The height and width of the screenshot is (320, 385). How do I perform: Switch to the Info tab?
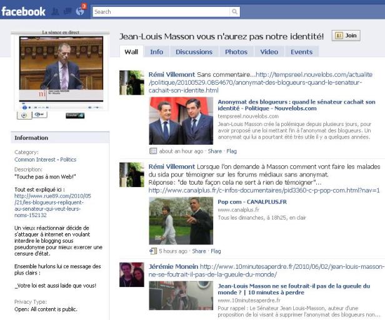[x=156, y=52]
